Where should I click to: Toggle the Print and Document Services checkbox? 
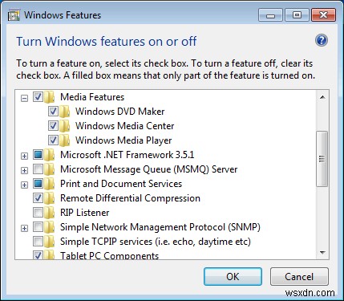(38, 184)
